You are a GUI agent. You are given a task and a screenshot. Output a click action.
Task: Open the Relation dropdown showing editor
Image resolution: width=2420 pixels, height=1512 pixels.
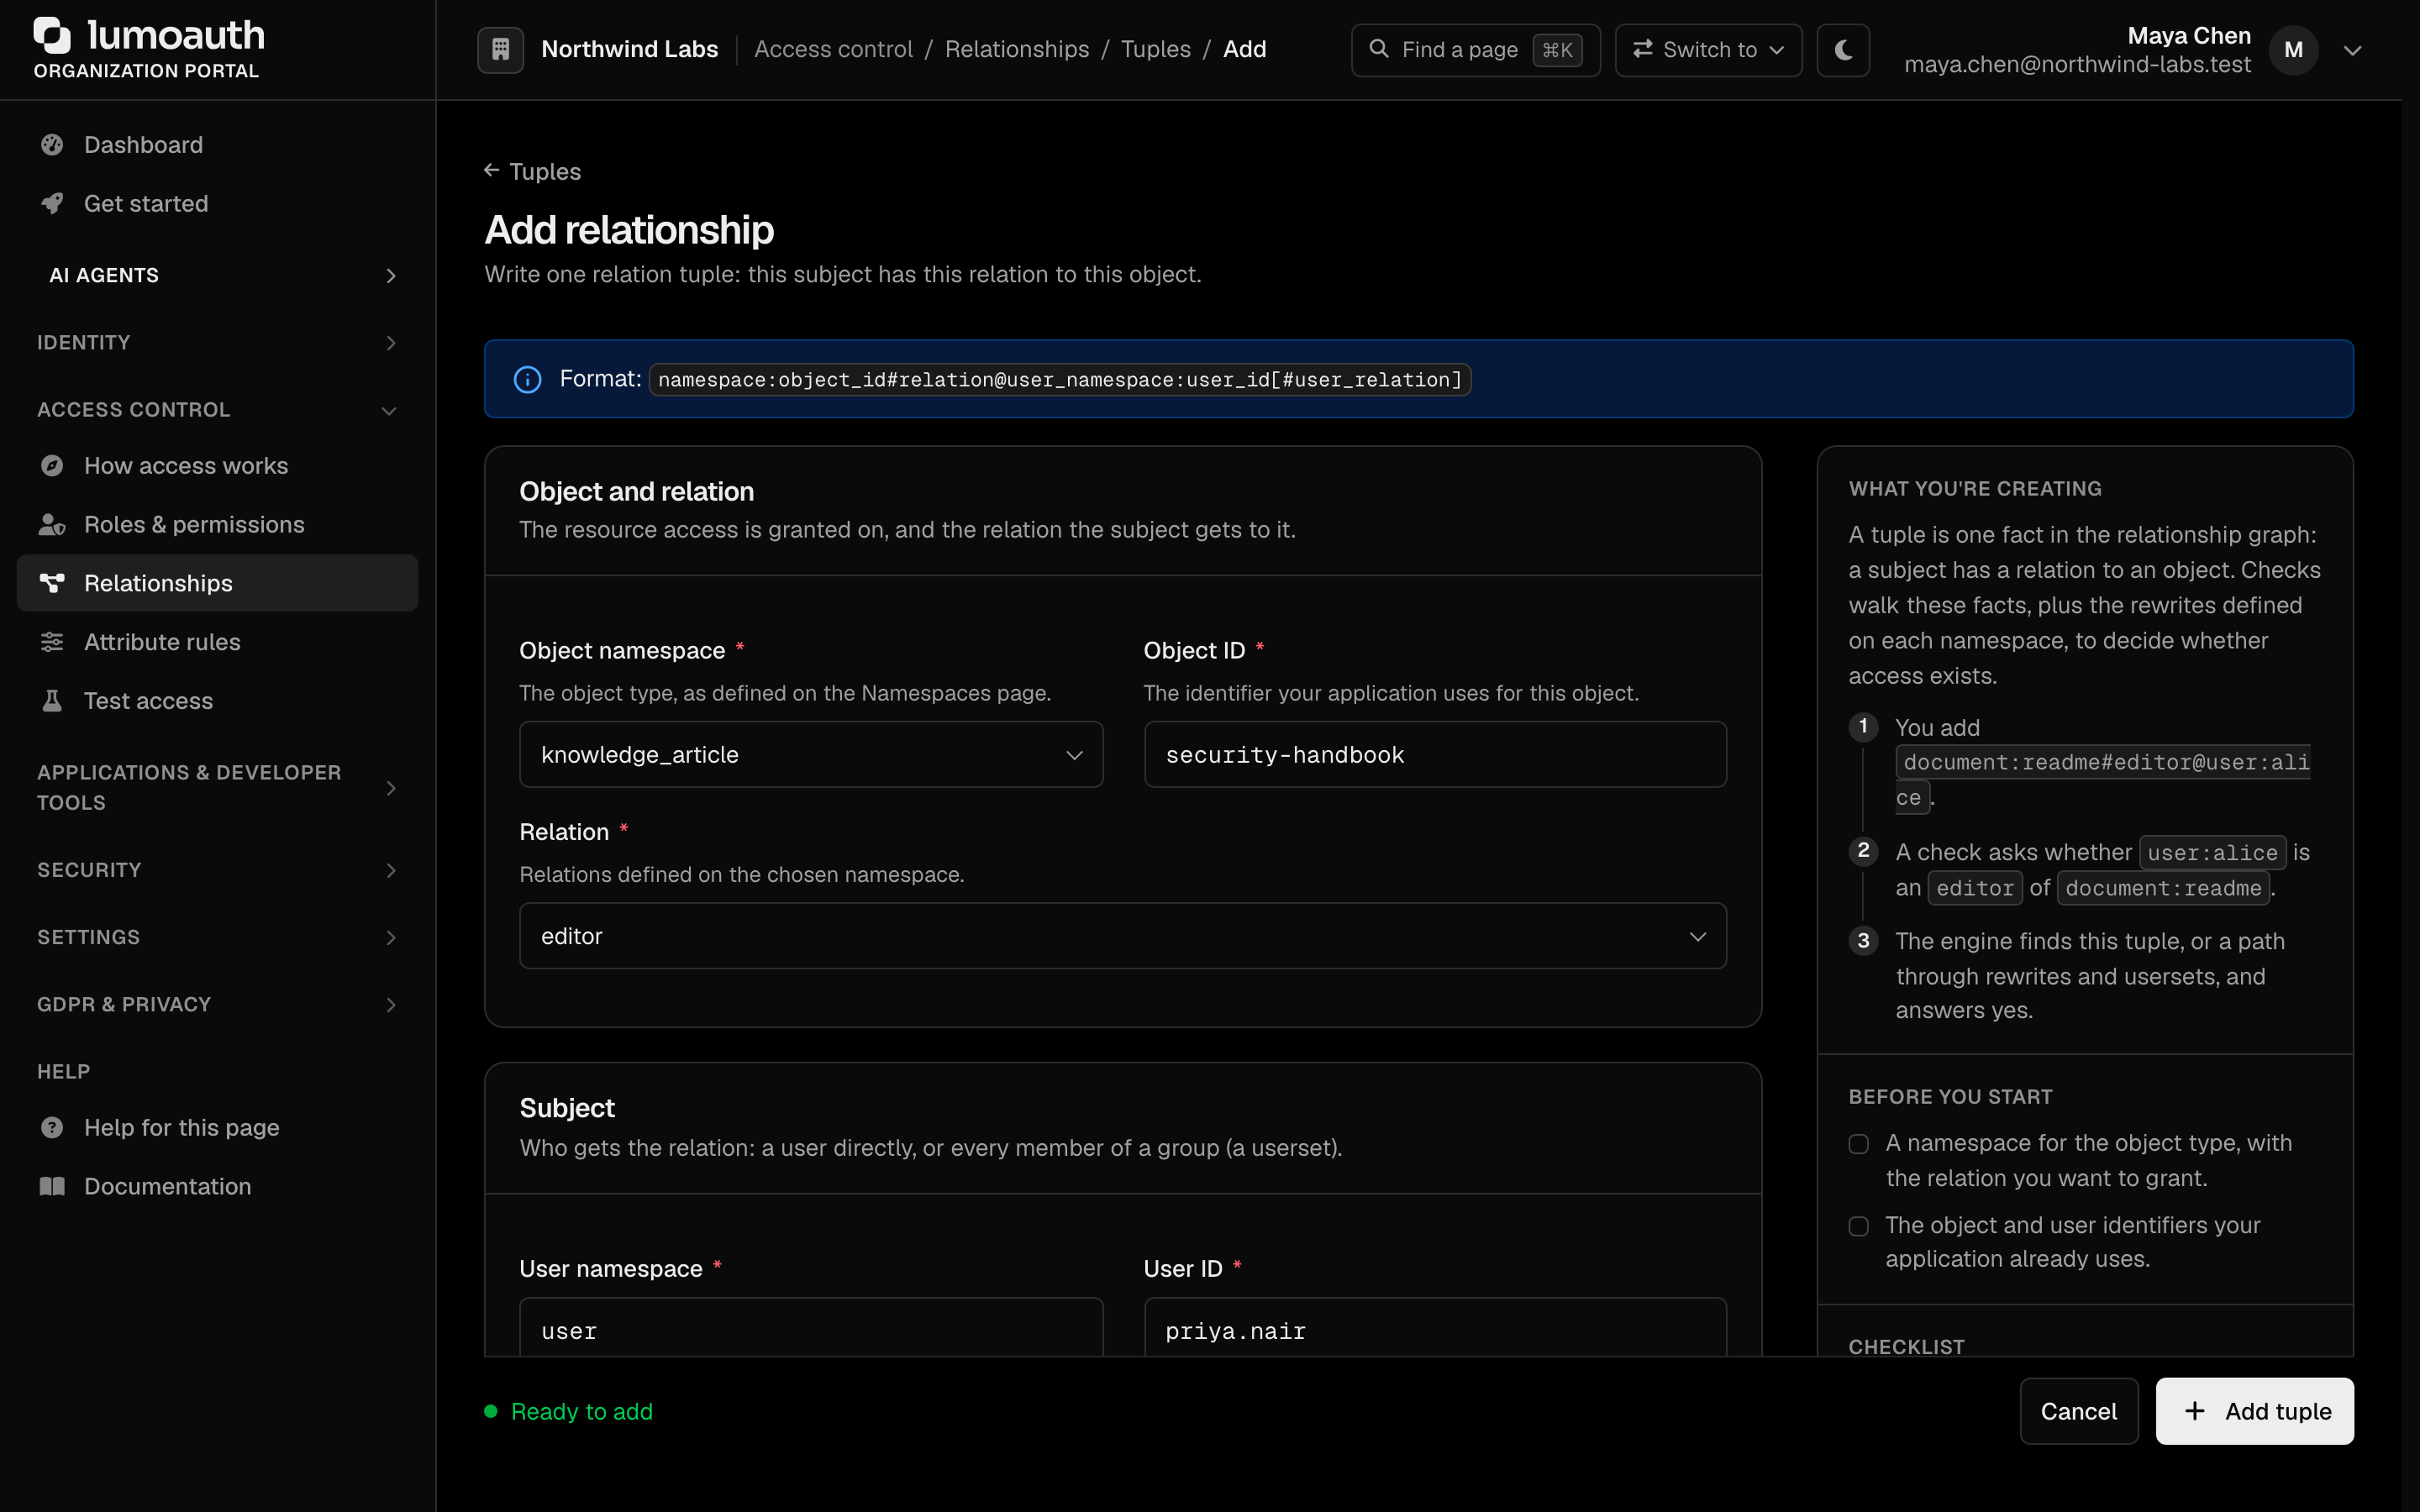tap(1122, 936)
